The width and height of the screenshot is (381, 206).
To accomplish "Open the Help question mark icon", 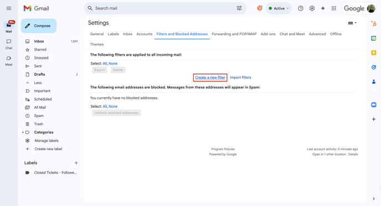I will pos(301,8).
